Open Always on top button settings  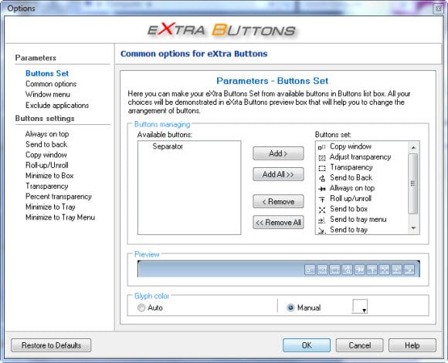pos(47,134)
